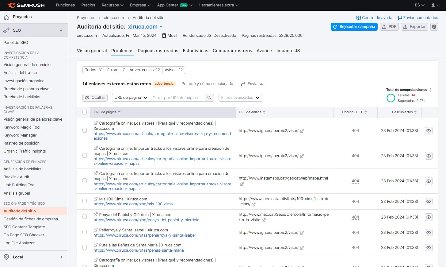Select the header checkbox to select all rows
This screenshot has width=446, height=267.
(85, 112)
